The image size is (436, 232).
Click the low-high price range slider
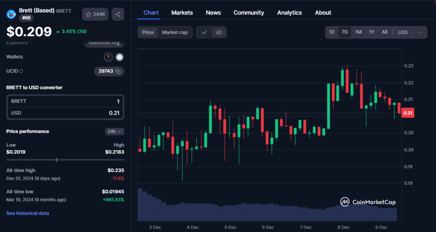click(x=65, y=160)
